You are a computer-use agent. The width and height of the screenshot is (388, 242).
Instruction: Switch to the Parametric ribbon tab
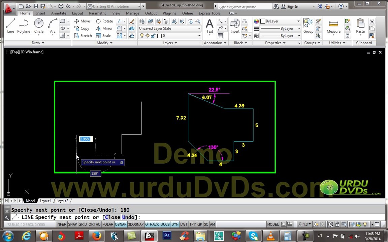click(x=97, y=13)
